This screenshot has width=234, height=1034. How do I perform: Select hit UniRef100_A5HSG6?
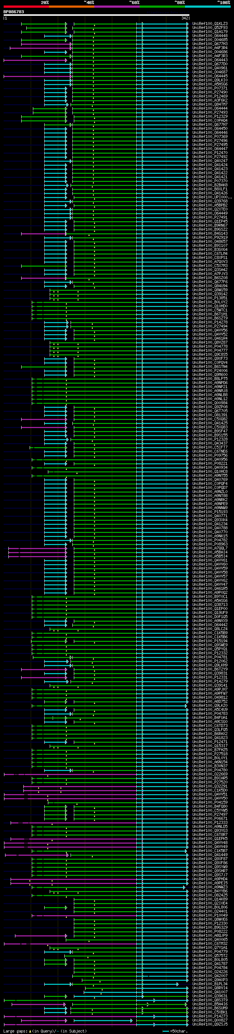tap(210, 84)
